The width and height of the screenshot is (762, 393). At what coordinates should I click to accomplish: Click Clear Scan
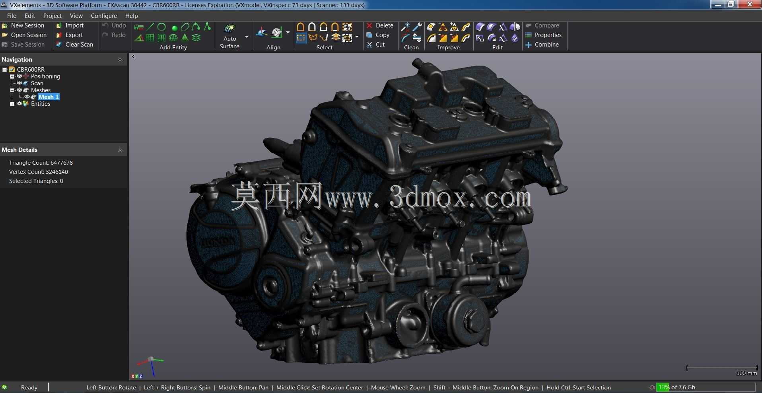tap(75, 45)
